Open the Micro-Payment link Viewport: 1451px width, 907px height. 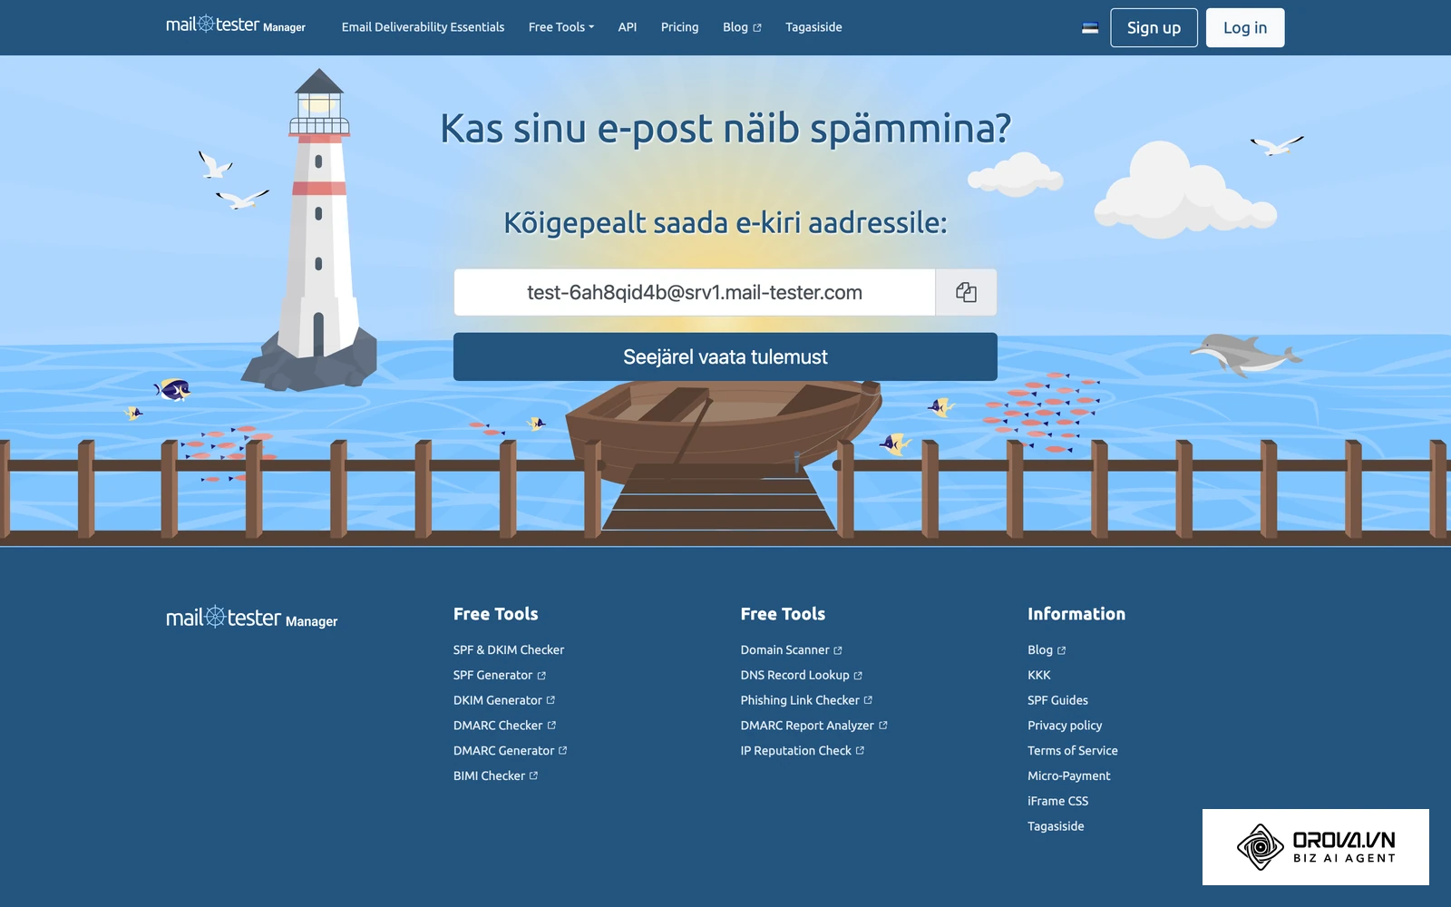(x=1069, y=775)
